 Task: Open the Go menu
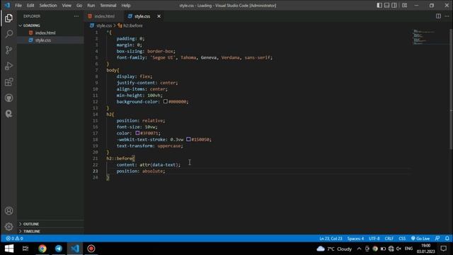(79, 5)
